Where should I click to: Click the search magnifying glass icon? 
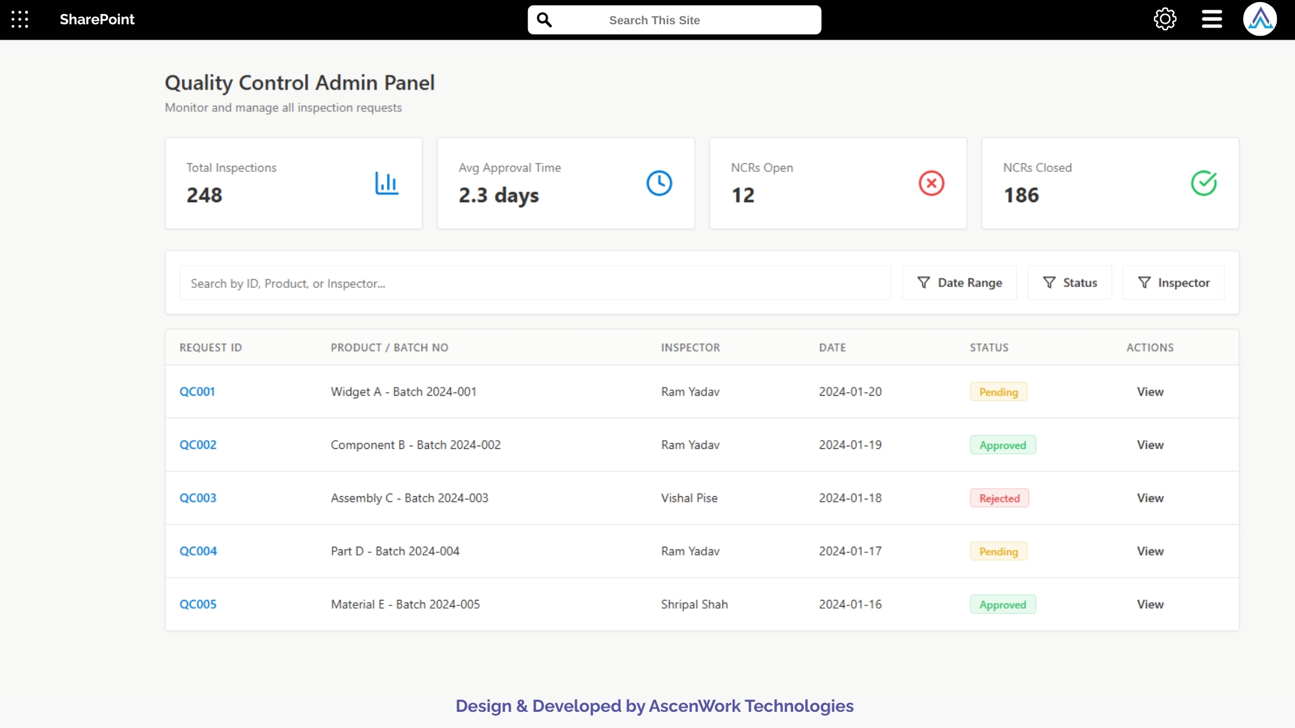544,20
